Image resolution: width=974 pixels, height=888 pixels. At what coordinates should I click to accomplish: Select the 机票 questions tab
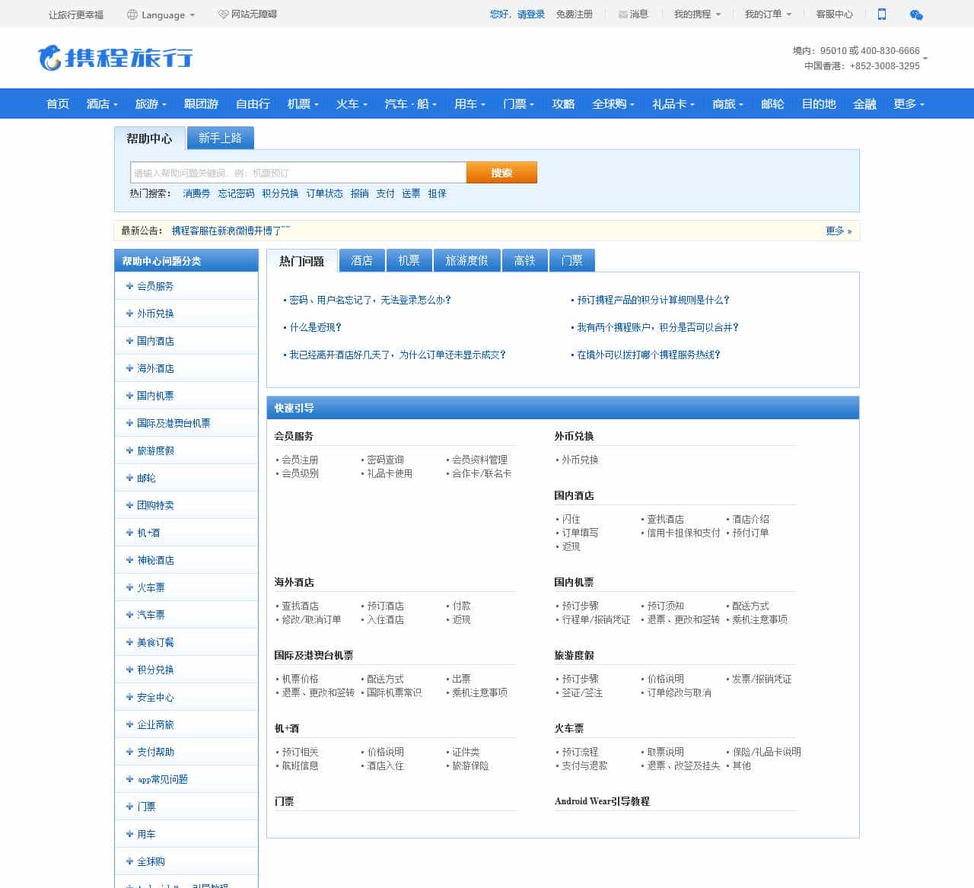(x=409, y=260)
